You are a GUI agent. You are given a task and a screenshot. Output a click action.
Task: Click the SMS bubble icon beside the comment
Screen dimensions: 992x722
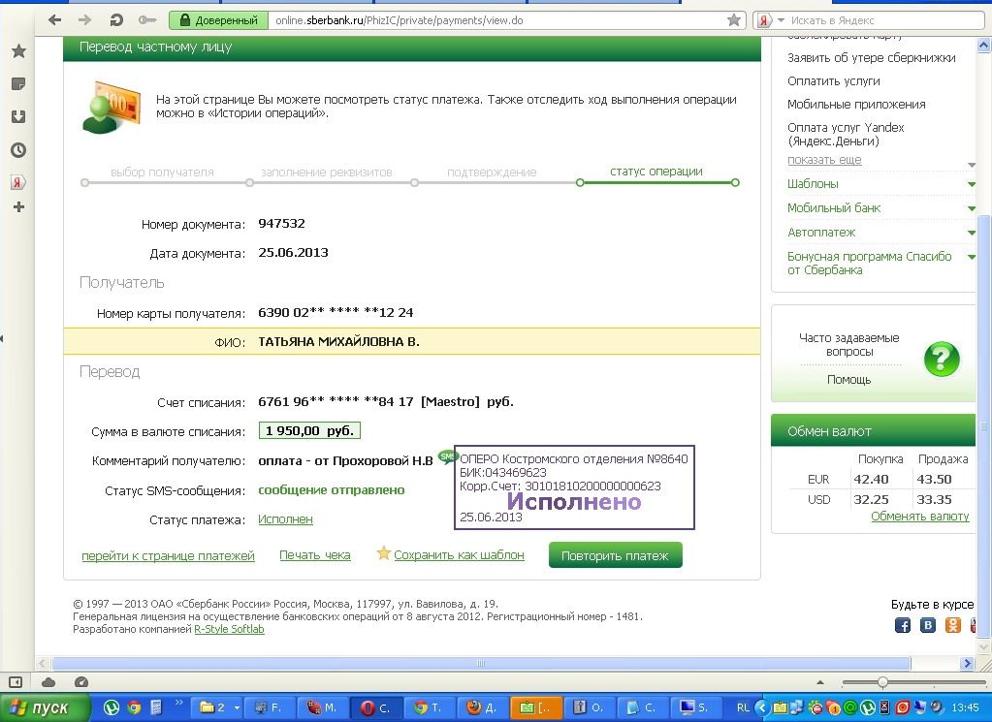[447, 455]
